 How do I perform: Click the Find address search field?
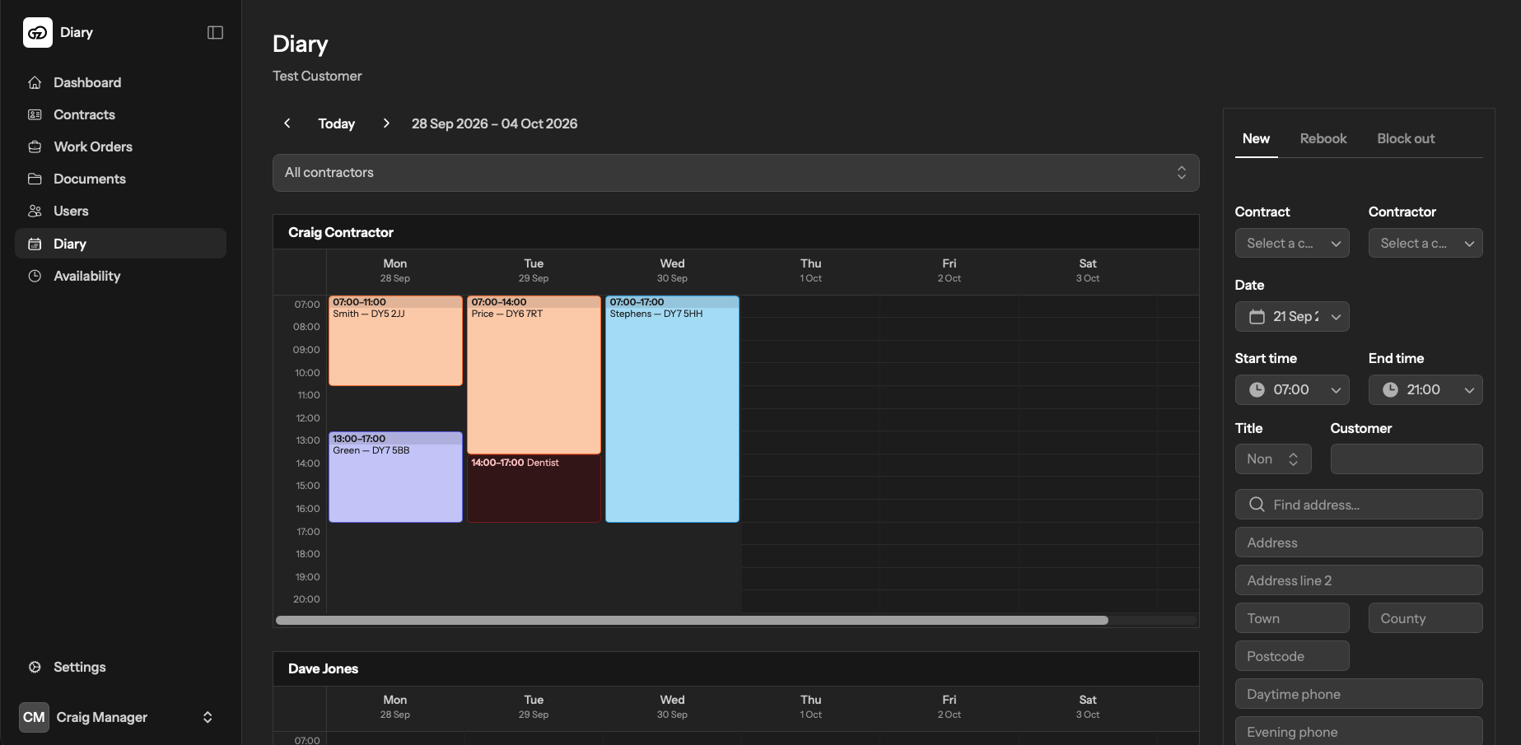tap(1359, 505)
